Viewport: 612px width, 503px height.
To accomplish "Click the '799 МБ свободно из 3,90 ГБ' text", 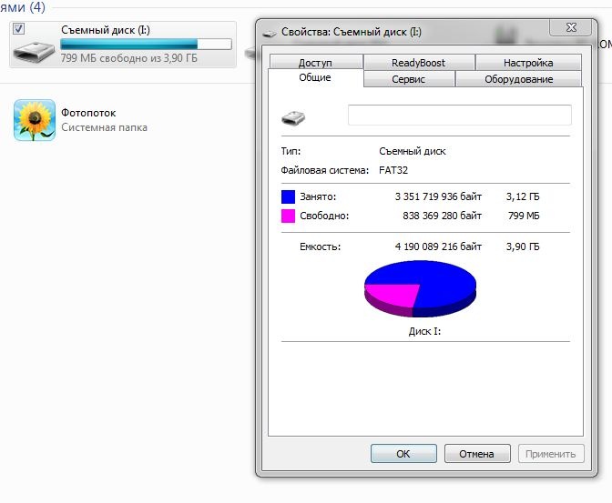I will point(129,58).
